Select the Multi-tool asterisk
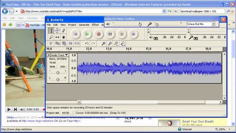The image size is (236, 133). point(63,37)
